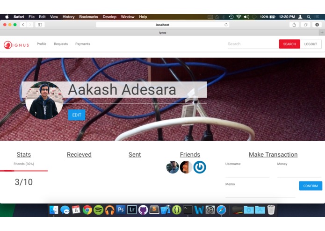Open the Apple menu
Image resolution: width=325 pixels, height=231 pixels.
(7, 17)
